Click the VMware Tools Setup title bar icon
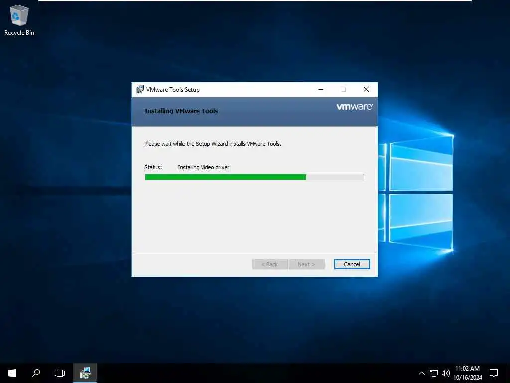 [140, 90]
